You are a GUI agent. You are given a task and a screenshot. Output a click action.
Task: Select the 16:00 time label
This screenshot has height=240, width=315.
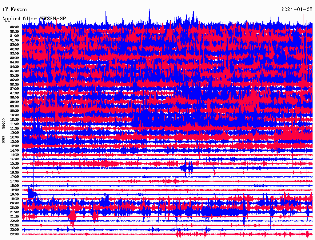pyautogui.click(x=14, y=168)
